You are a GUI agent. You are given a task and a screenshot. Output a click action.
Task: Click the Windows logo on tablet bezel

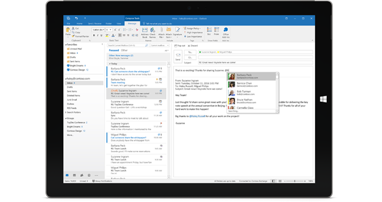click(323, 99)
